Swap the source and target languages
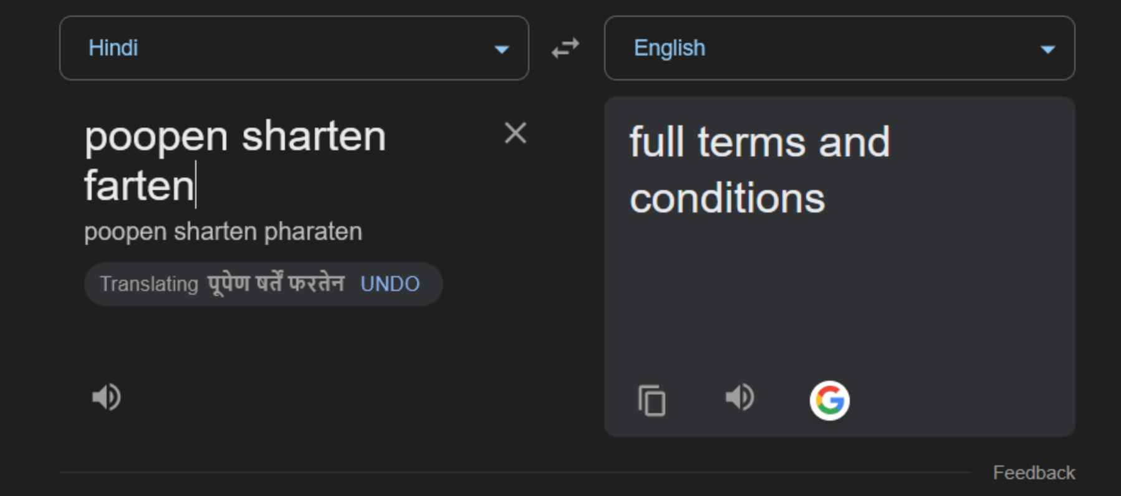The image size is (1121, 496). (x=565, y=48)
